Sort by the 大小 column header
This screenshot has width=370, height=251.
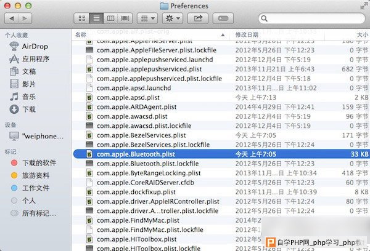click(x=363, y=35)
